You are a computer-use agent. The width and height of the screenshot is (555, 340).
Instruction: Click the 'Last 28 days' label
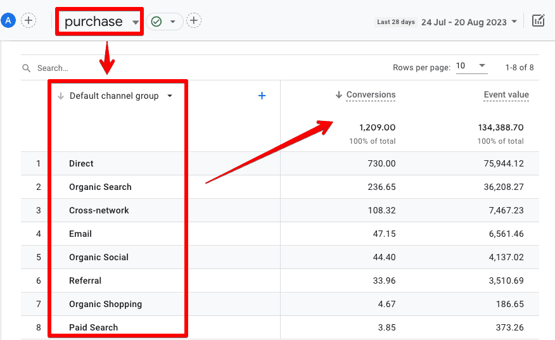[396, 22]
